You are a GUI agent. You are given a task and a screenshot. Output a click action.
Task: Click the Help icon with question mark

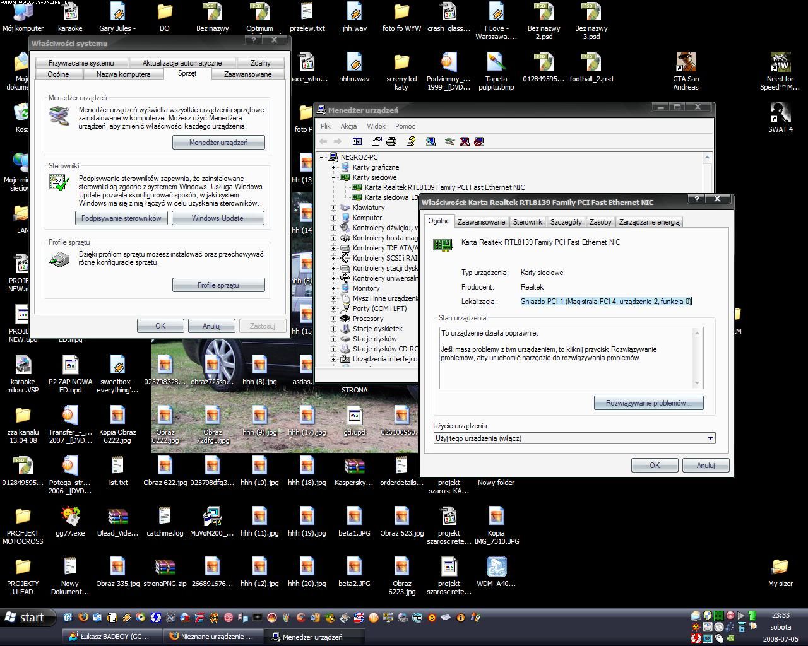point(411,141)
